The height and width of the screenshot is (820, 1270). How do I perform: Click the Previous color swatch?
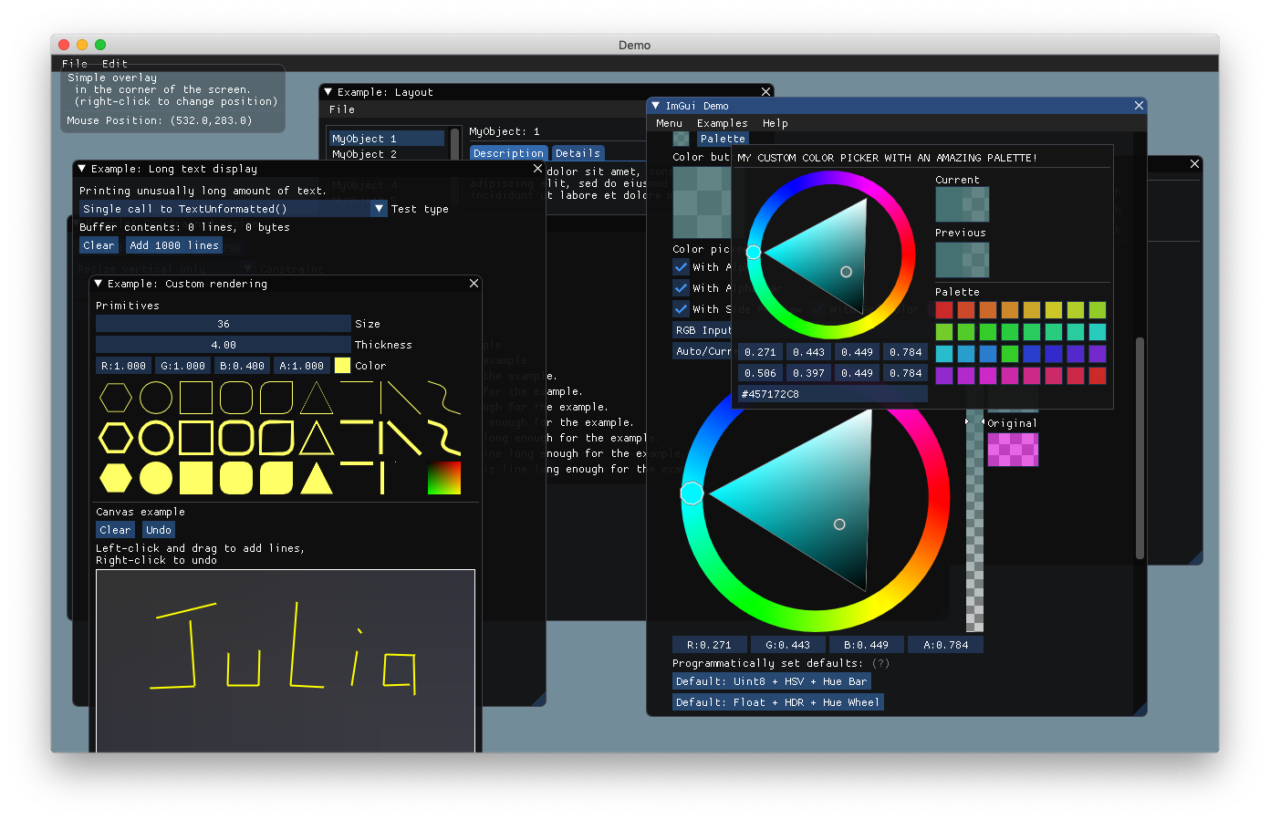(963, 260)
